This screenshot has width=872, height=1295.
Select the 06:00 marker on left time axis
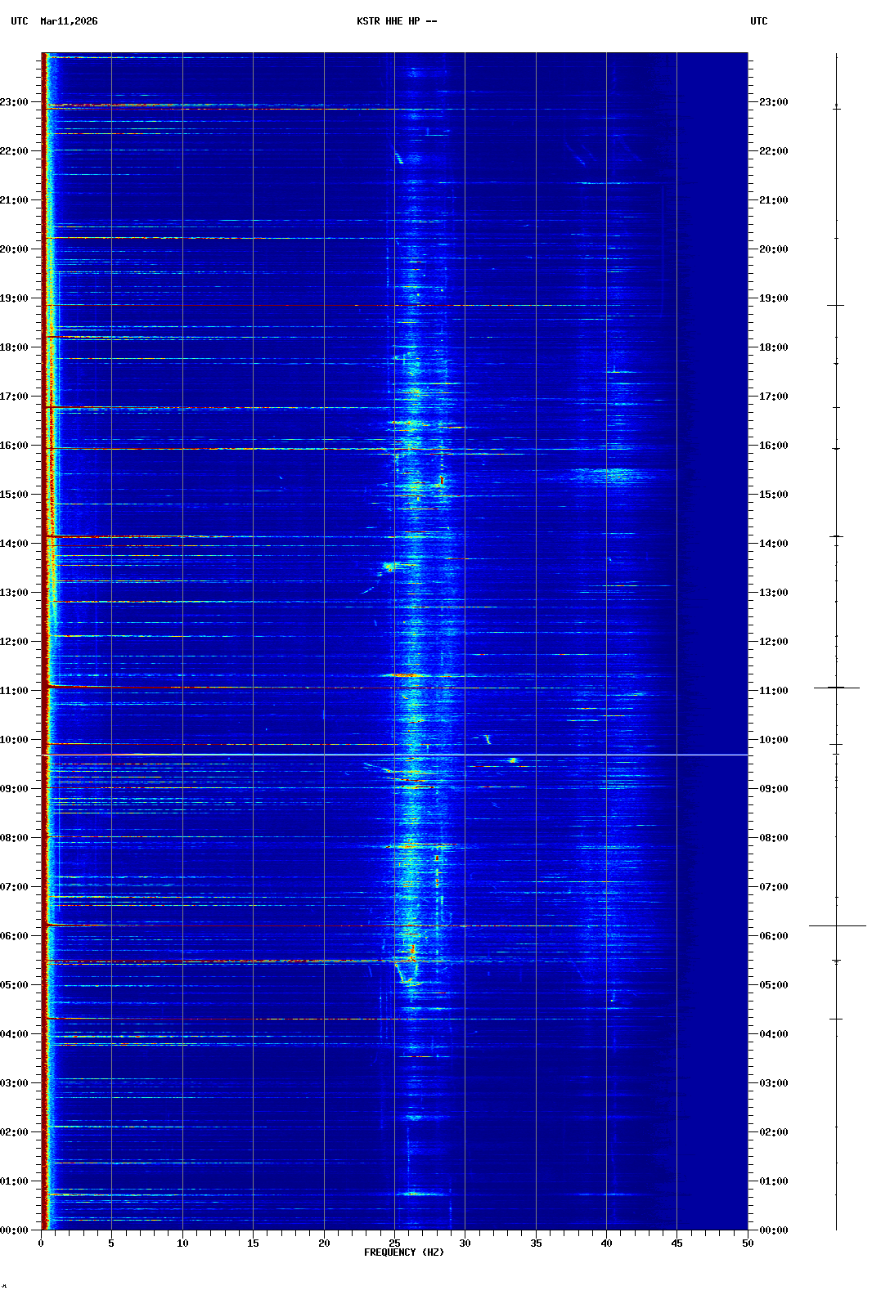(x=15, y=936)
